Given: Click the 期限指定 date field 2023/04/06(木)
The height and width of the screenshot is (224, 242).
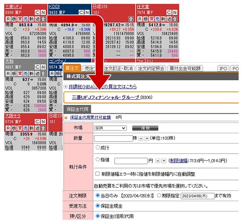Looking at the screenshot, I should click(198, 196).
